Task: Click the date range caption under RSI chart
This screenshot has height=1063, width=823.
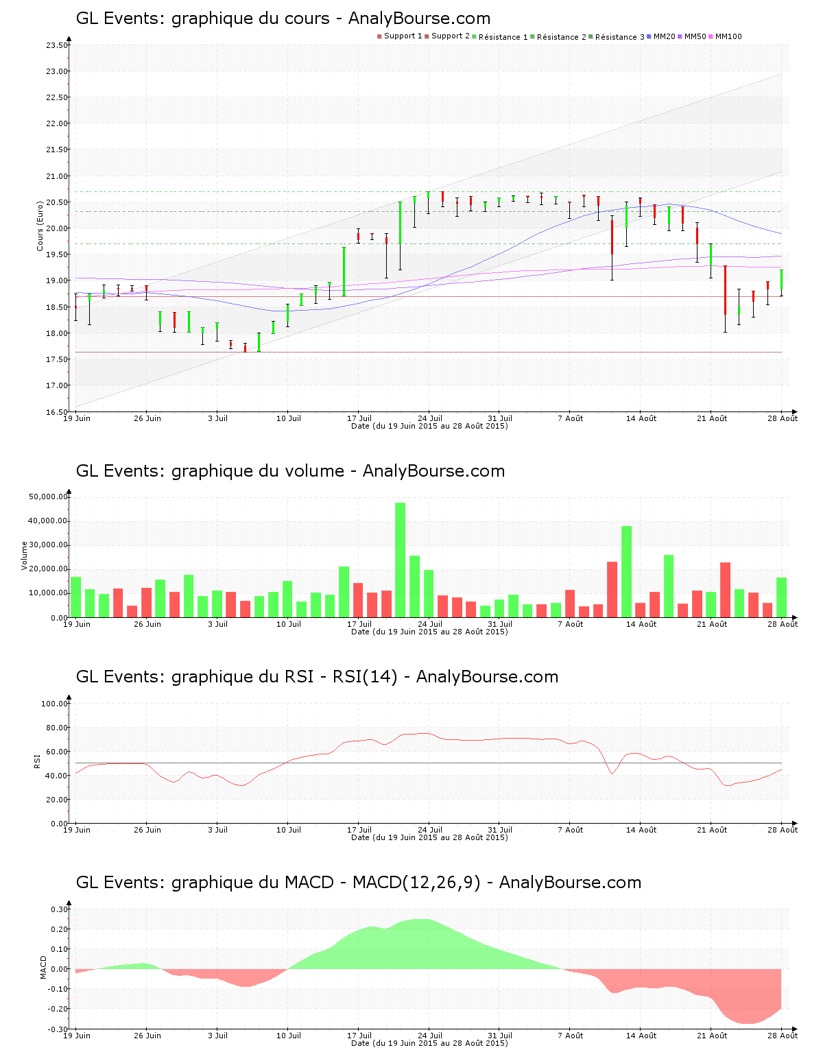Action: (429, 837)
